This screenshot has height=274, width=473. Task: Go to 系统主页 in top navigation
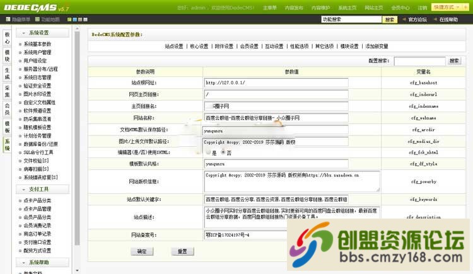[x=347, y=8]
